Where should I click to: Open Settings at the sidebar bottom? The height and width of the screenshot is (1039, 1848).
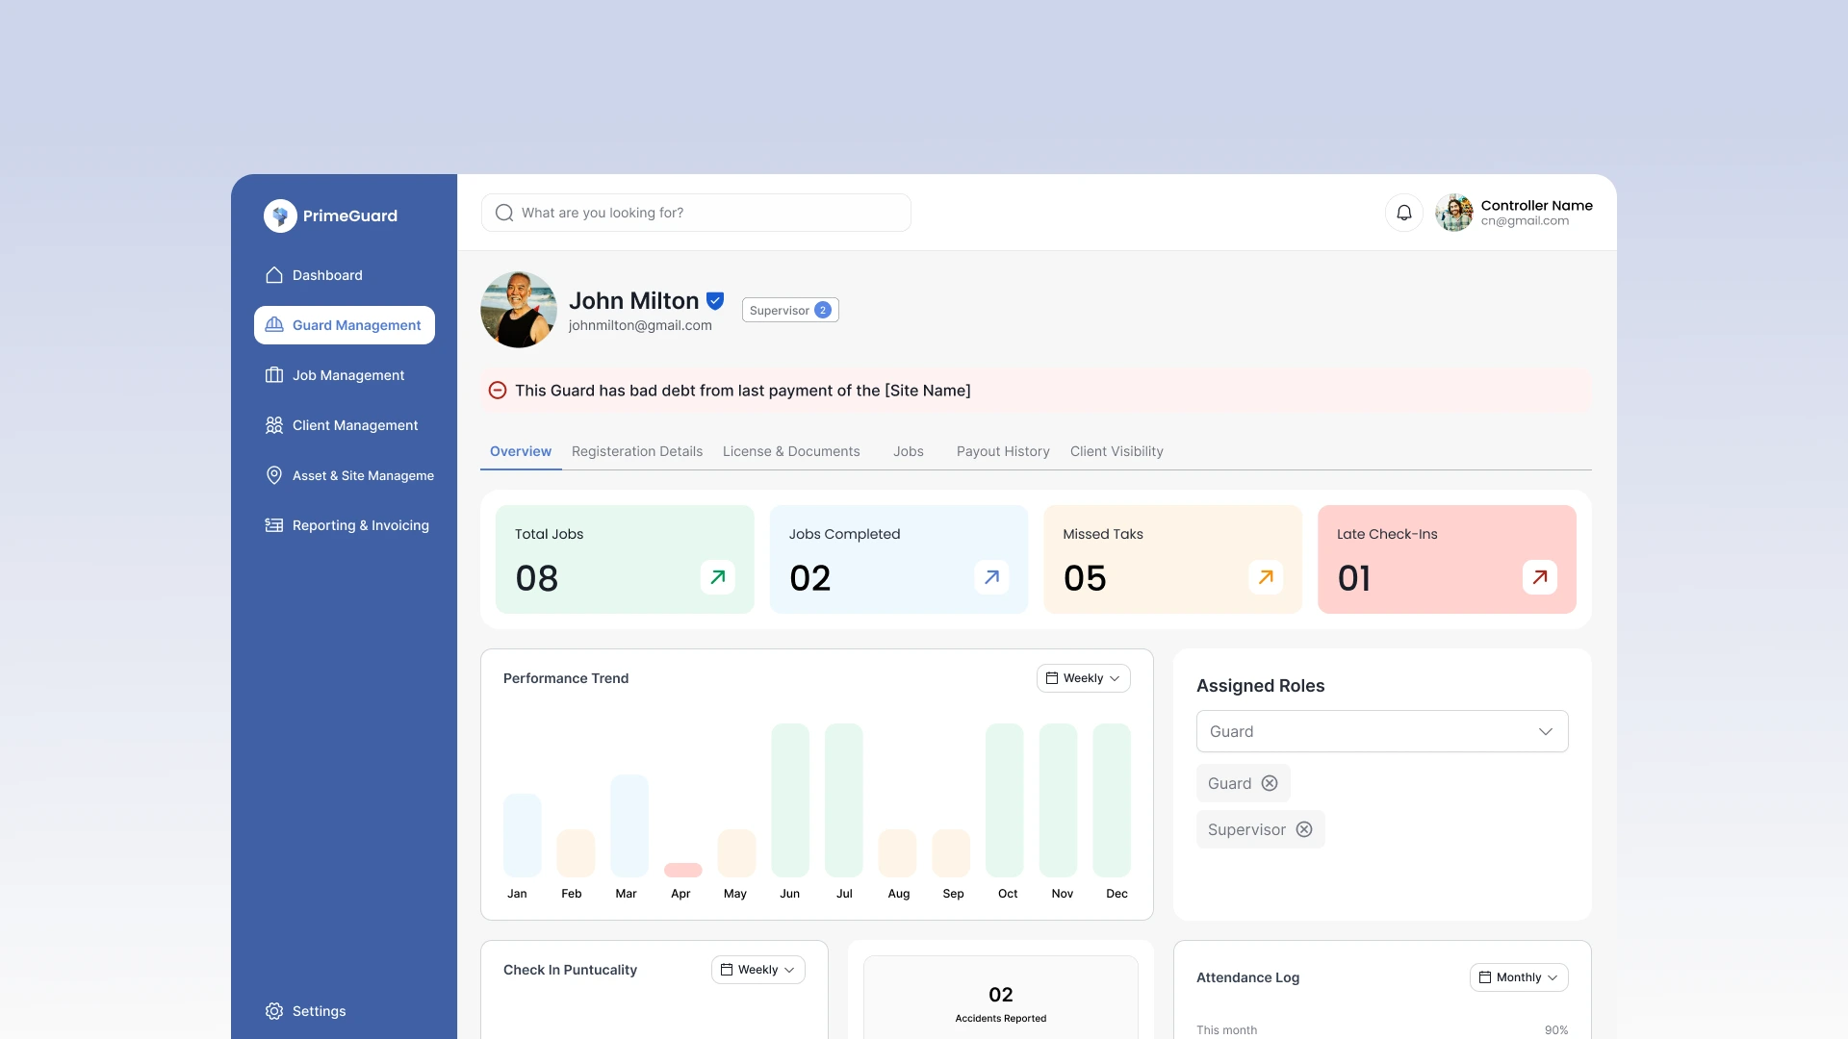coord(305,1011)
